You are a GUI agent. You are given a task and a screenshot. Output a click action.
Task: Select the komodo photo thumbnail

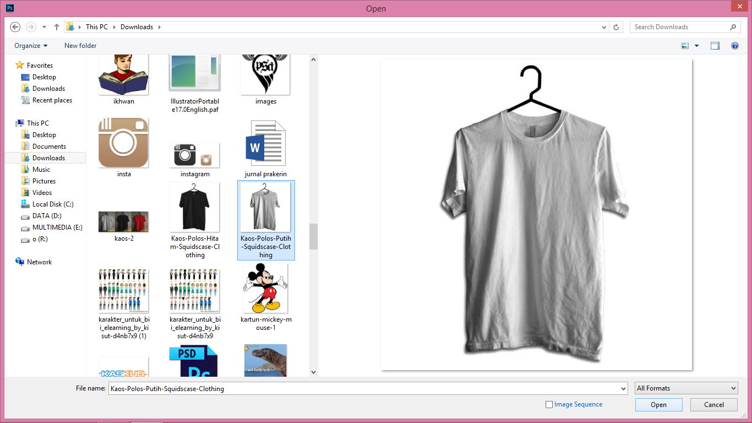(266, 361)
